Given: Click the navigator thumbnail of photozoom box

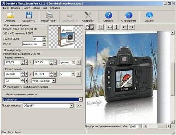Looking at the screenshot, I should (66, 37).
